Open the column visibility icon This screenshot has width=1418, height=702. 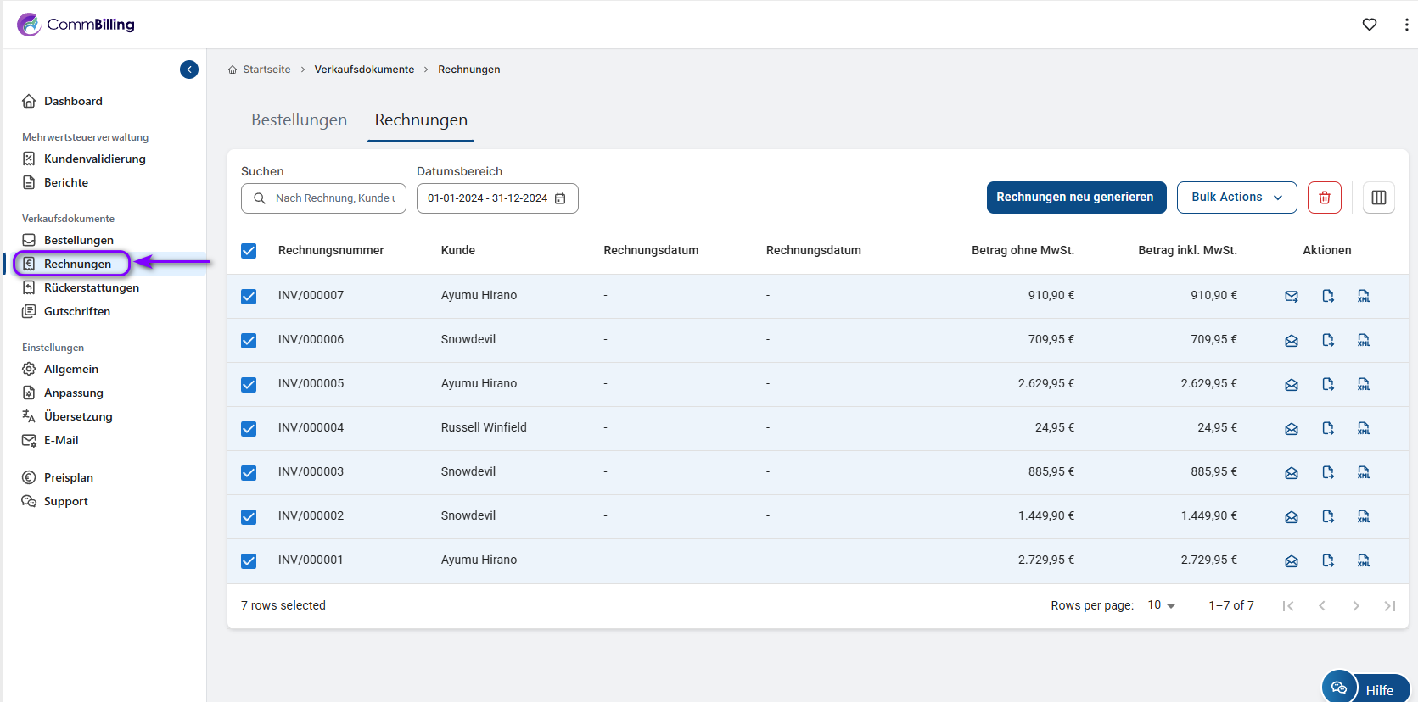pos(1378,198)
